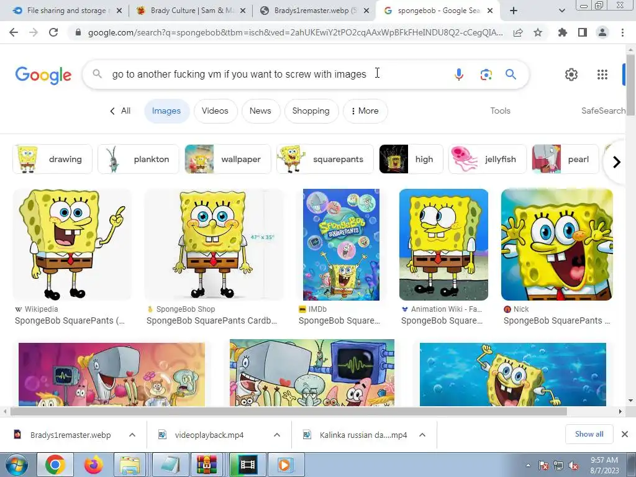Screen dimensions: 636x477
Task: Open Windows Explorer from the taskbar
Action: [x=130, y=465]
